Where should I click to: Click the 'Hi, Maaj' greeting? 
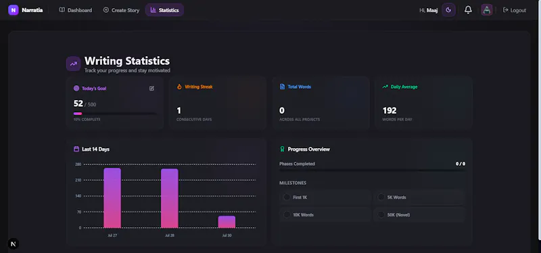(429, 10)
